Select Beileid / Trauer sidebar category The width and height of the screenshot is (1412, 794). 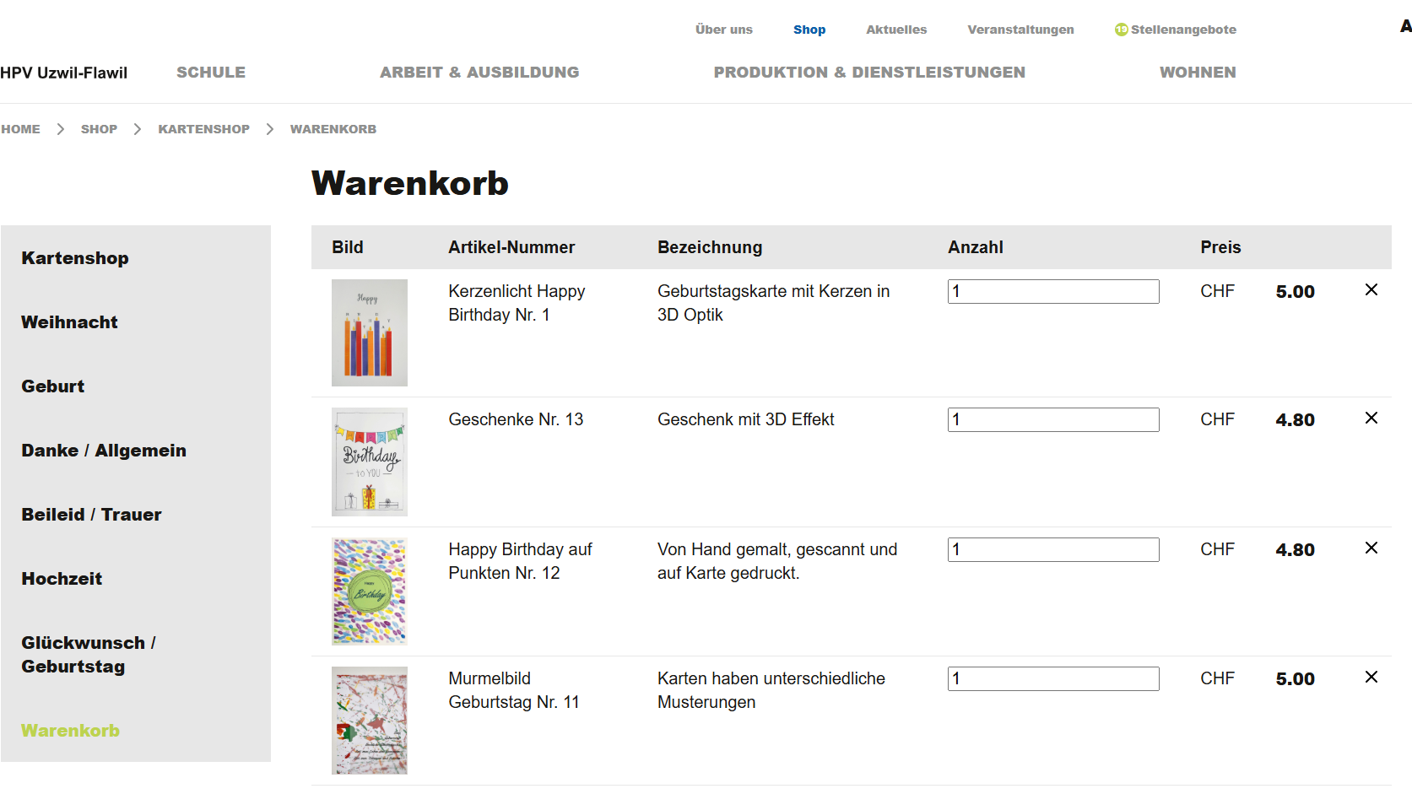(x=91, y=515)
